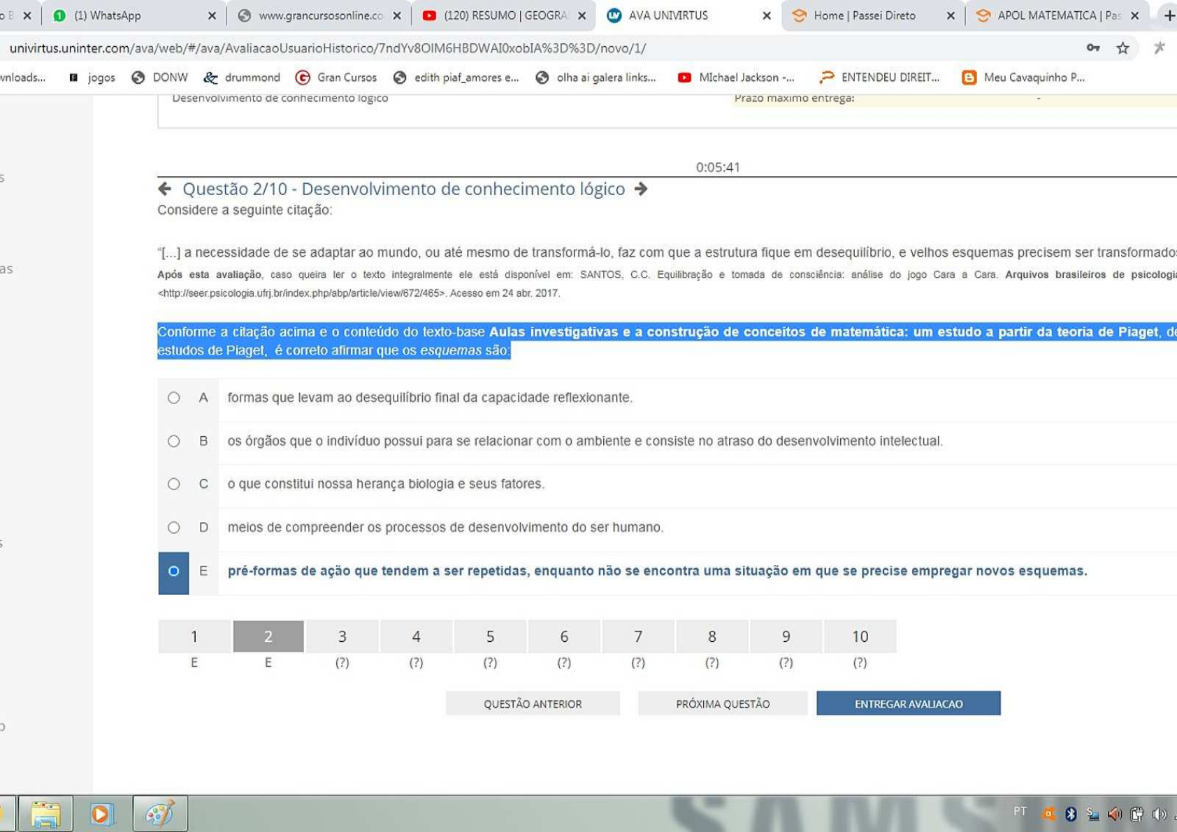Open the extensions pin icon in the browser toolbar
Screen dimensions: 1177x832
(x=1159, y=48)
